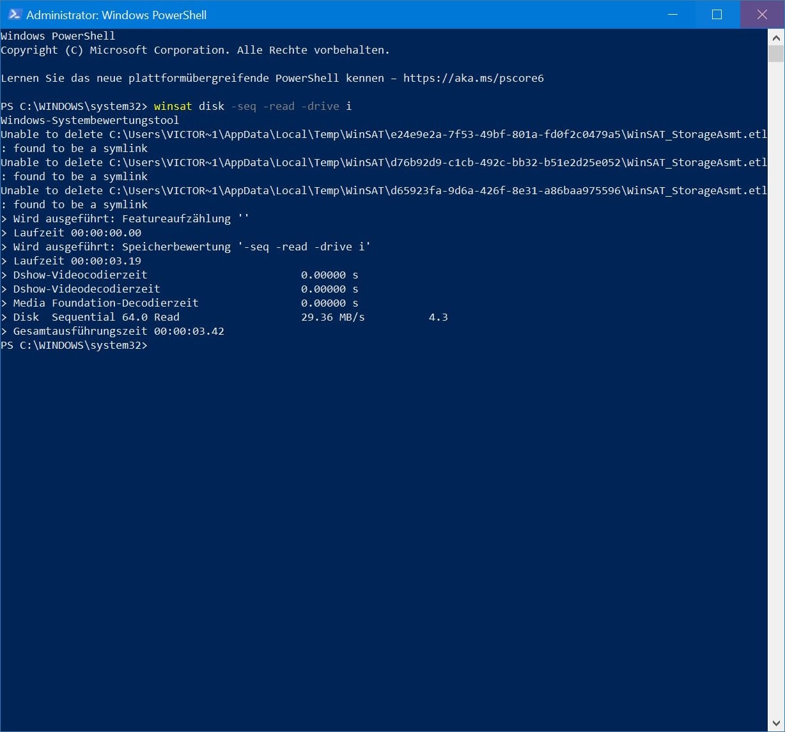The height and width of the screenshot is (732, 785).
Task: Minimize the PowerShell window
Action: click(x=672, y=14)
